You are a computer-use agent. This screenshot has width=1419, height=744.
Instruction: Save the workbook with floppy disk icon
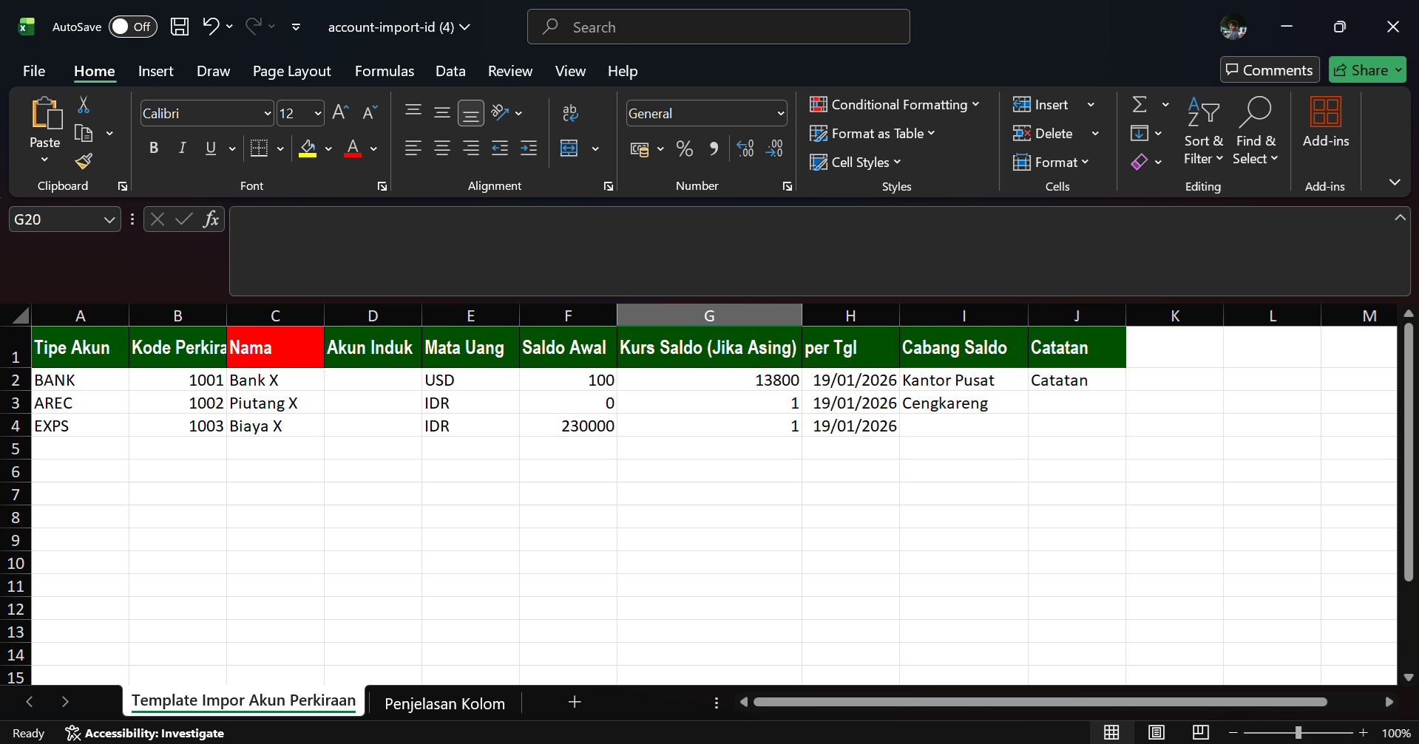click(180, 27)
